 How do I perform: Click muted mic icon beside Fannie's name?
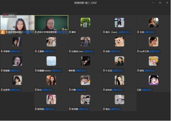36,70
